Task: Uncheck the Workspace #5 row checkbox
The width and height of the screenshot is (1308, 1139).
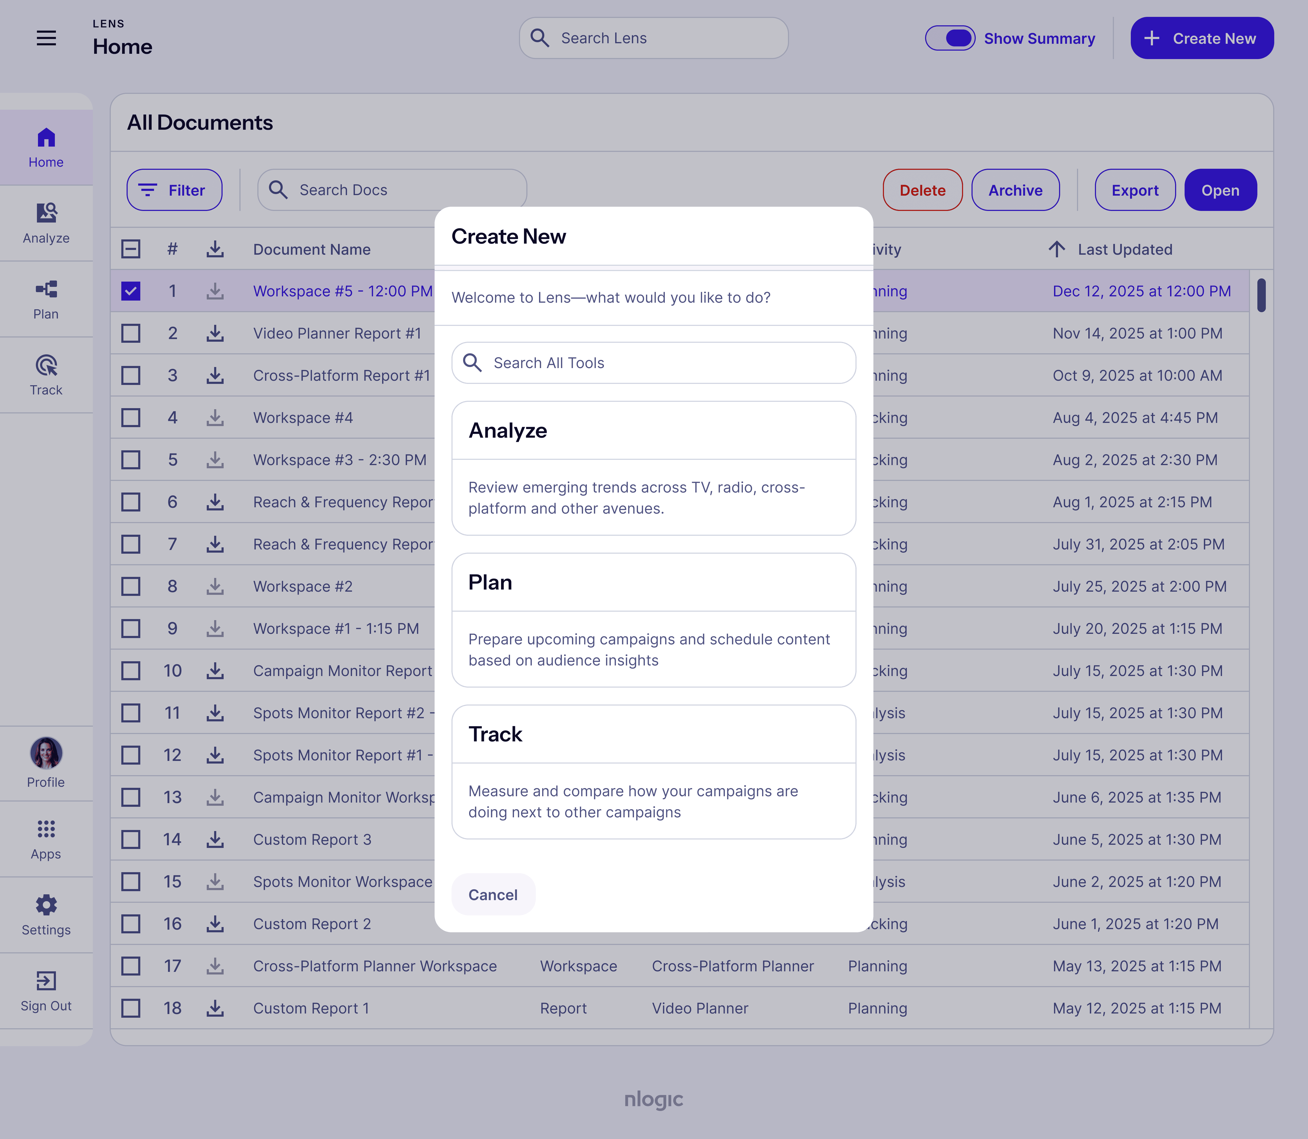Action: tap(131, 291)
